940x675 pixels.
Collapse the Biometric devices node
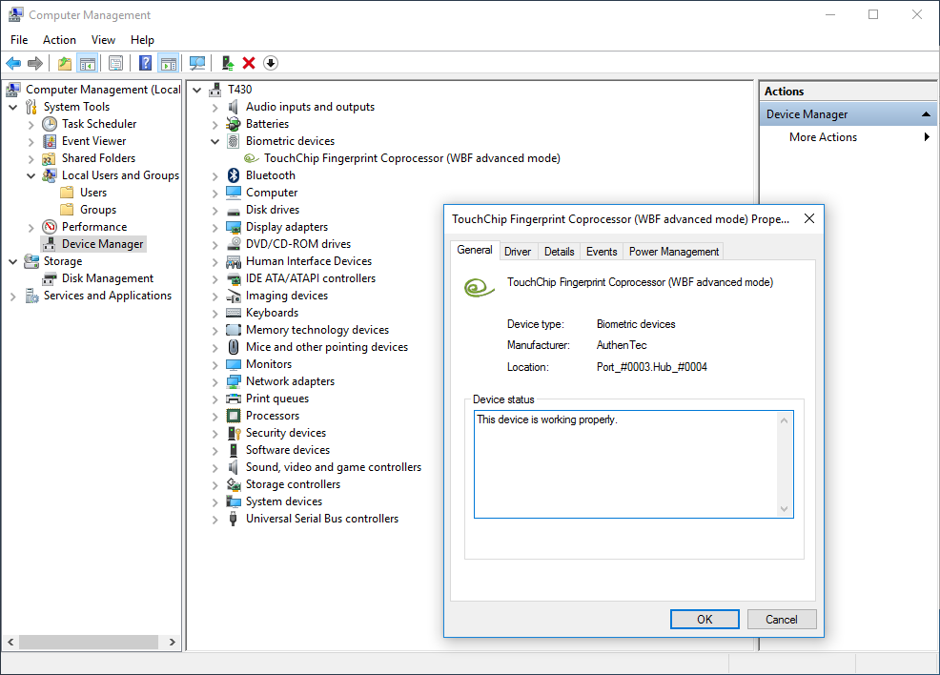click(x=215, y=141)
